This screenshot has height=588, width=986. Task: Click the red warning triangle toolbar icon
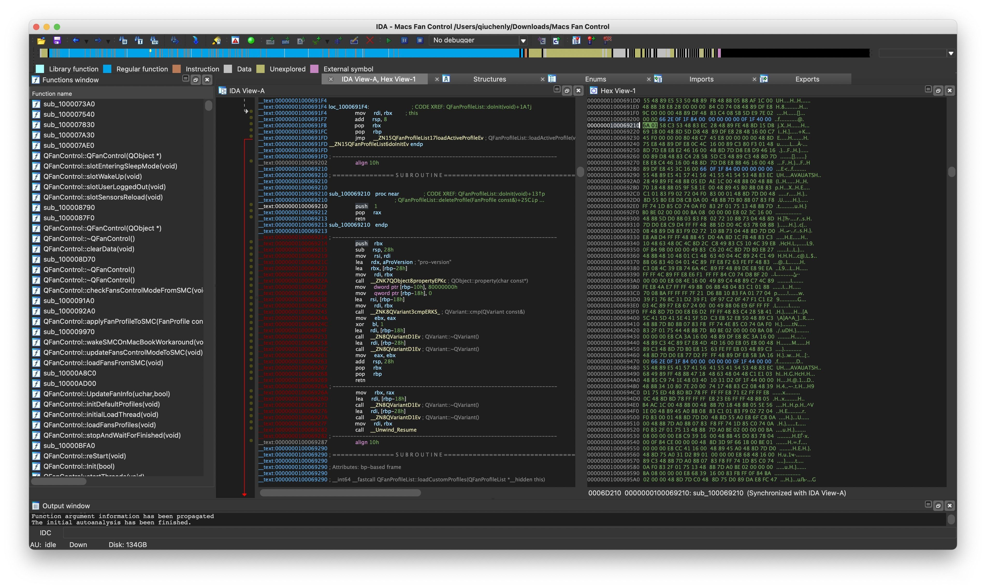tap(235, 40)
